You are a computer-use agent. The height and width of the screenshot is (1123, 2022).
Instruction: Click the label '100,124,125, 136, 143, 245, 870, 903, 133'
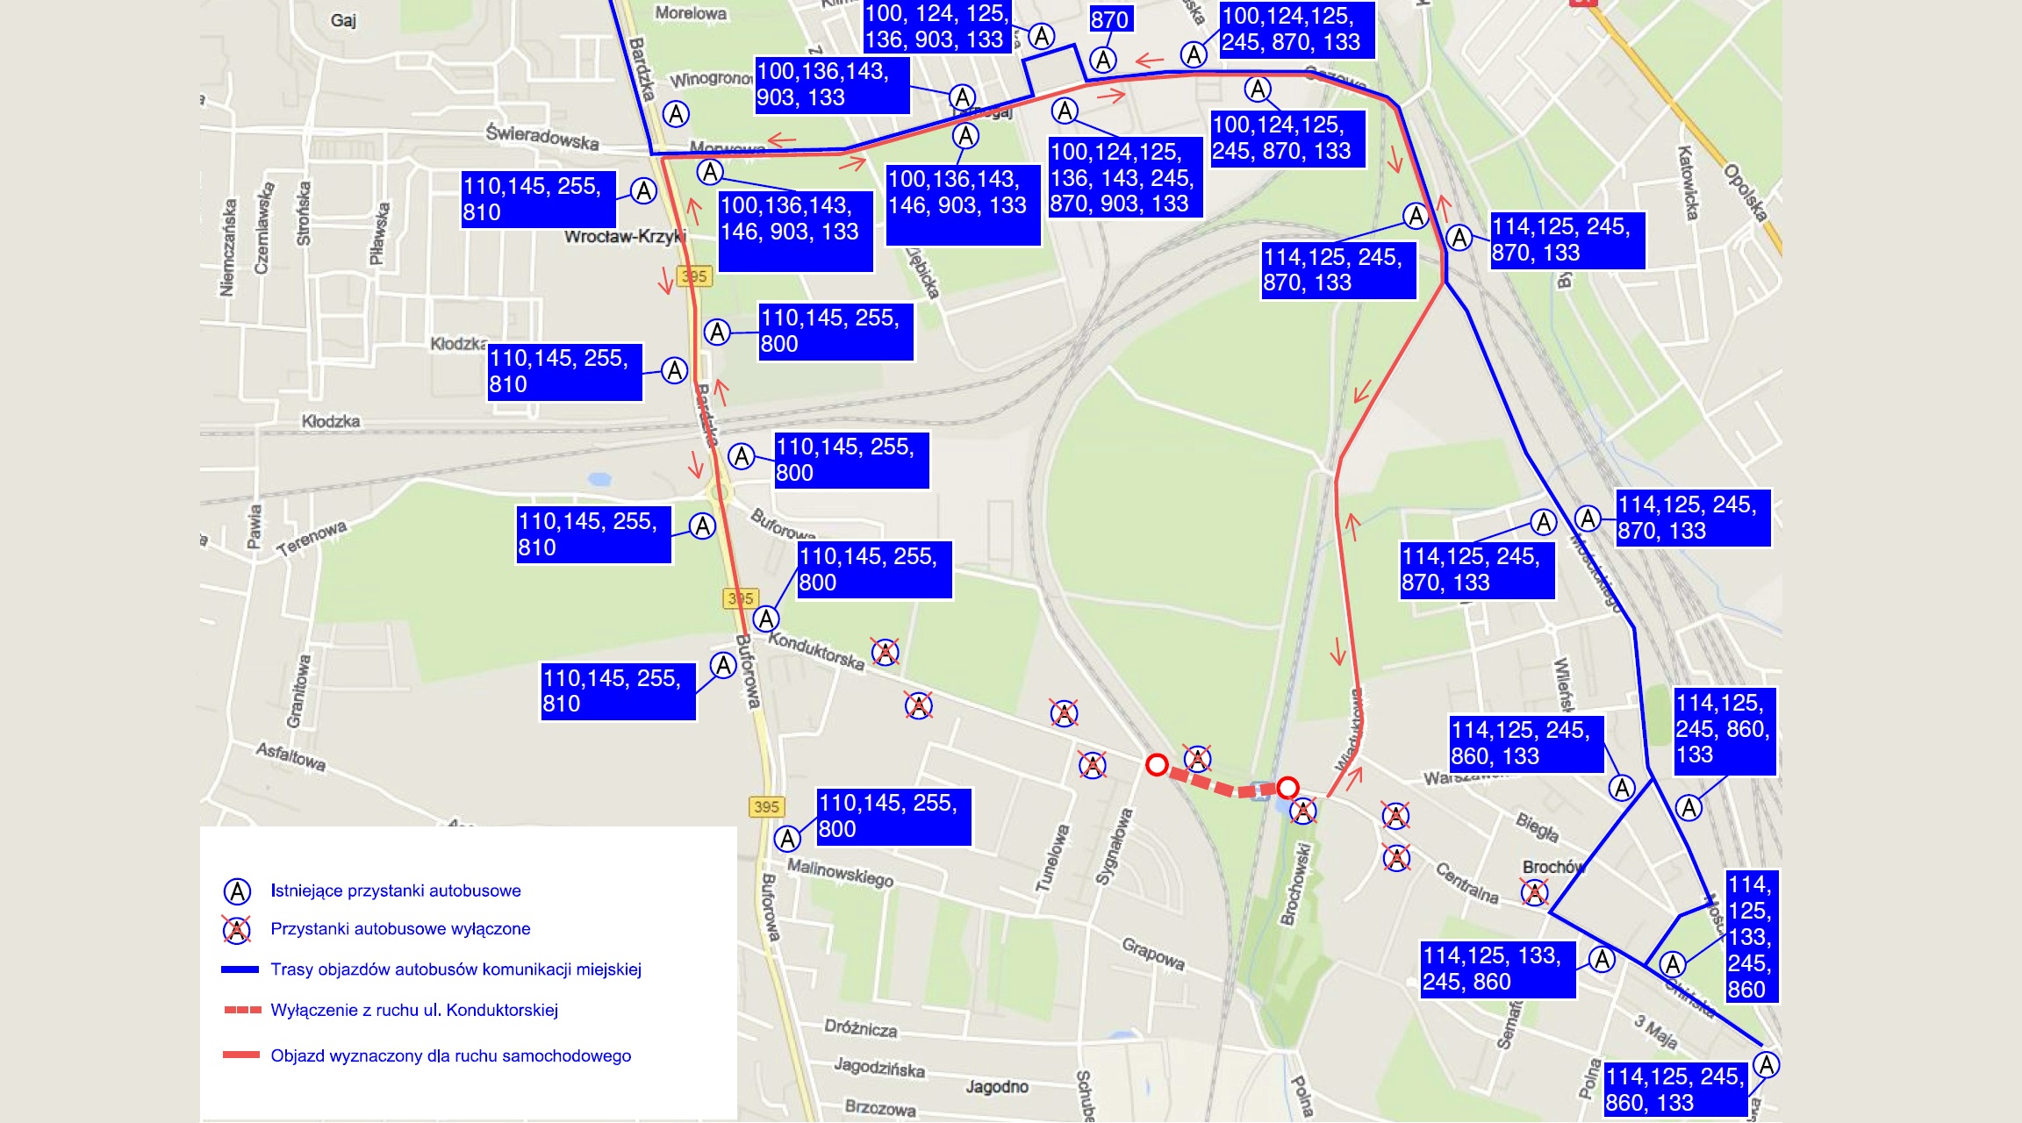(x=1126, y=177)
